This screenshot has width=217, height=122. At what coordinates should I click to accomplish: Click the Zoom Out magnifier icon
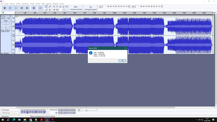point(57,6)
